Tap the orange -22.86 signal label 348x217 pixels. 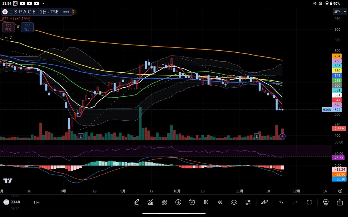tap(339, 174)
